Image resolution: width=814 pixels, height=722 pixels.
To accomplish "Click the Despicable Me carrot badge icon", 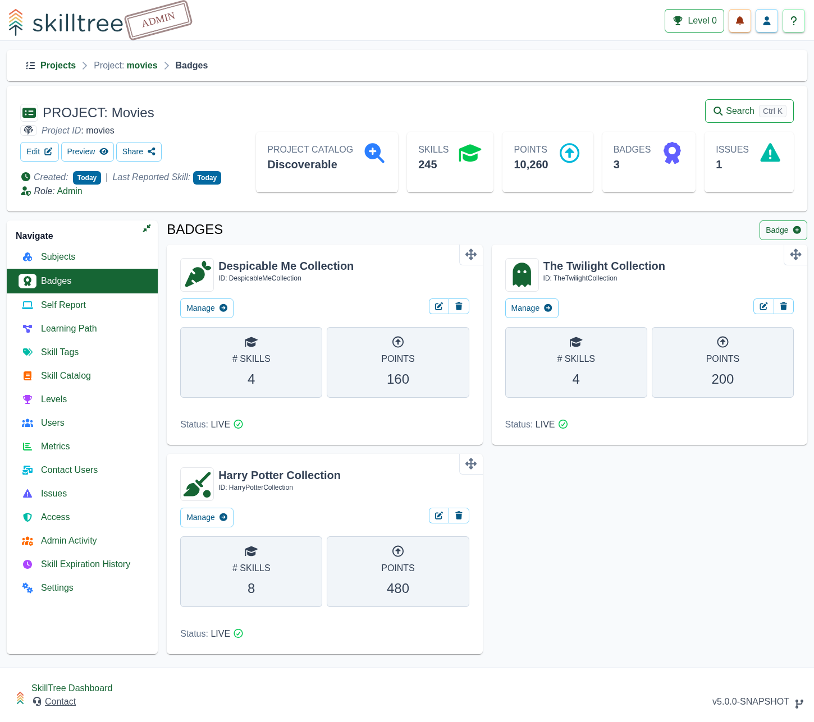I will click(x=197, y=275).
